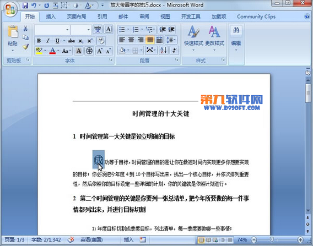Screen dimensions: 313x246
Task: Open 快速样式 quick styles gallery
Action: click(193, 39)
